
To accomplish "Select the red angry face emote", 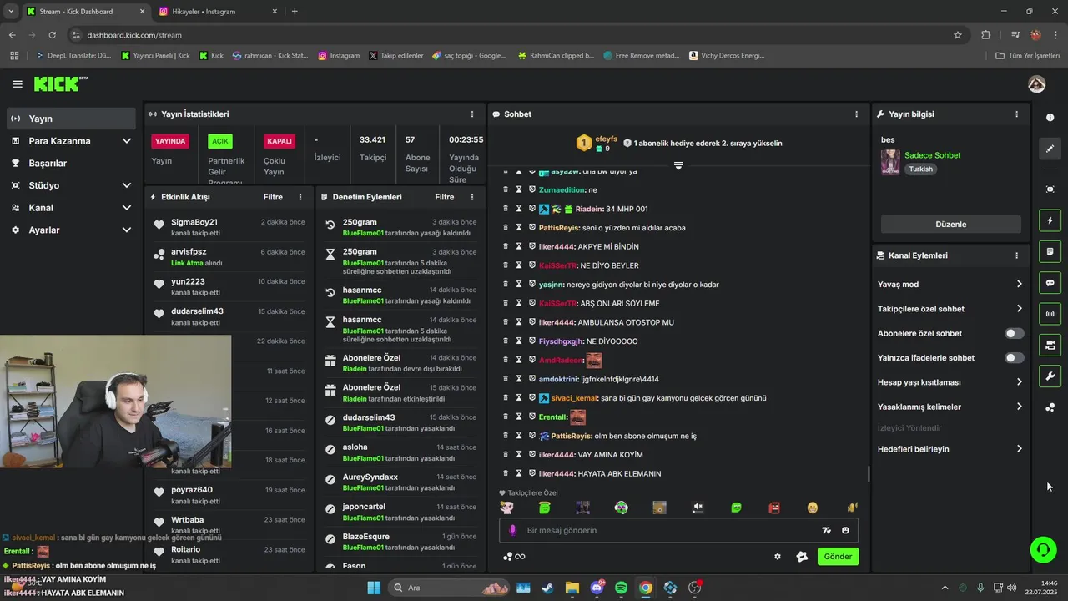I will click(x=774, y=508).
